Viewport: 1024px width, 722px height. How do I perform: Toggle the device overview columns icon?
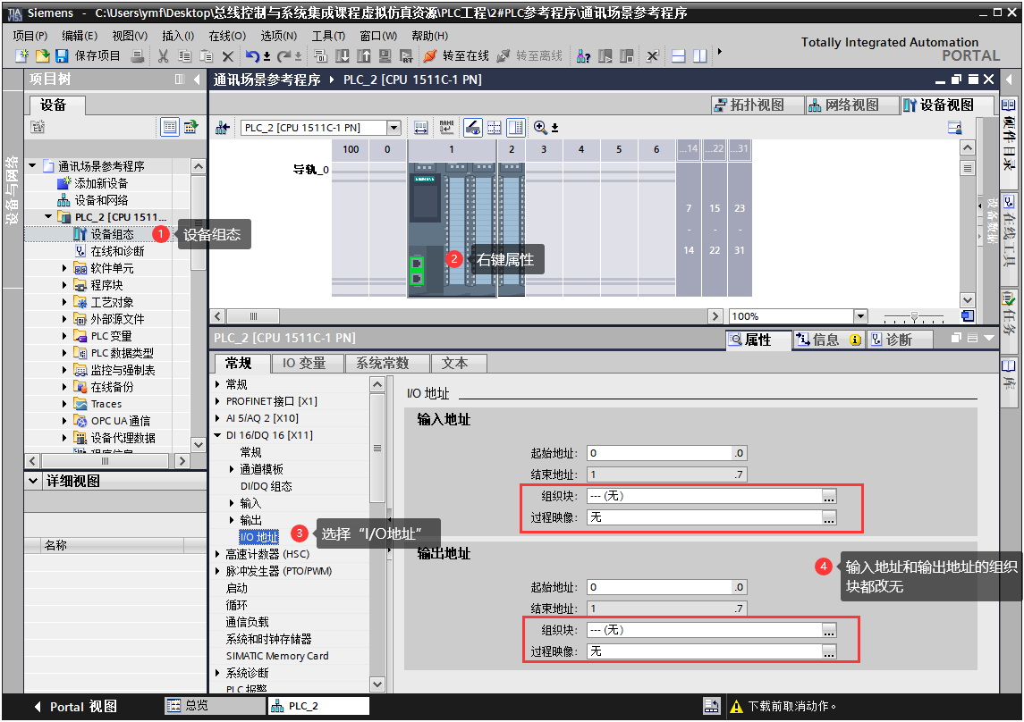tap(516, 127)
